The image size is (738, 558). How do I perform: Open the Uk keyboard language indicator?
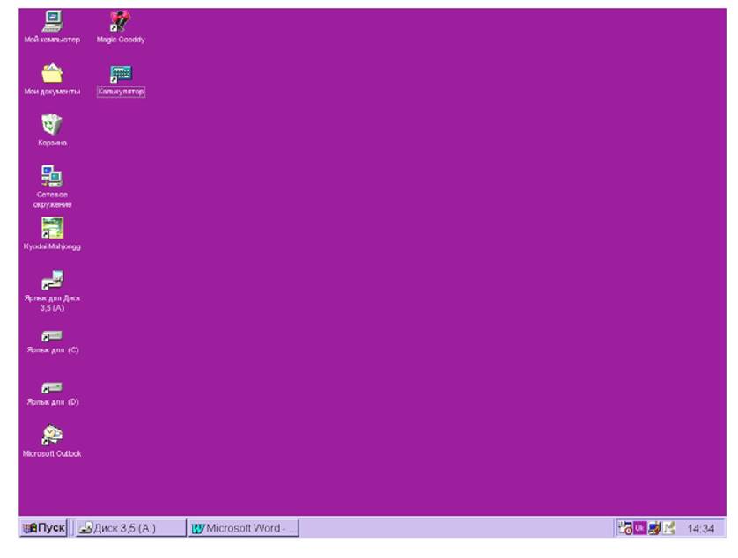pyautogui.click(x=639, y=528)
